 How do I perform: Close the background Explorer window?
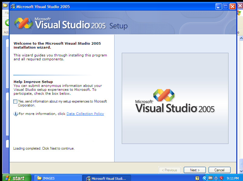click(x=240, y=6)
